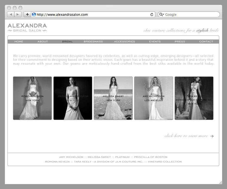
Task: Click into the Google search field
Action: click(189, 14)
